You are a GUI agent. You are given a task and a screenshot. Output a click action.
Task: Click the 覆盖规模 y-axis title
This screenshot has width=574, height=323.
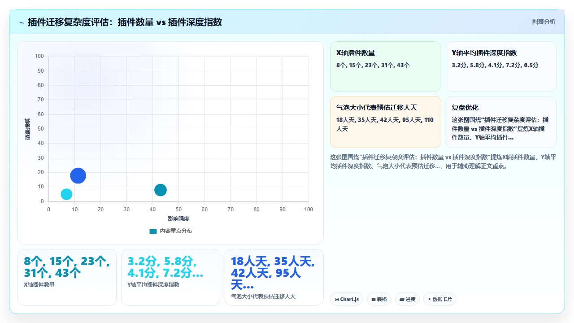click(28, 129)
